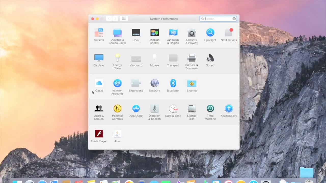Viewport: 326px width, 183px height.
Task: Open Flash Player preferences
Action: point(99,136)
